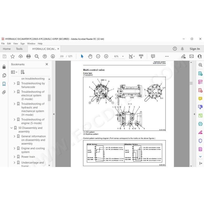Share a link to file

coord(183,56)
